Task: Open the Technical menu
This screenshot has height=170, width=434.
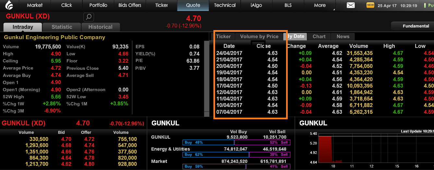Action: (x=225, y=5)
